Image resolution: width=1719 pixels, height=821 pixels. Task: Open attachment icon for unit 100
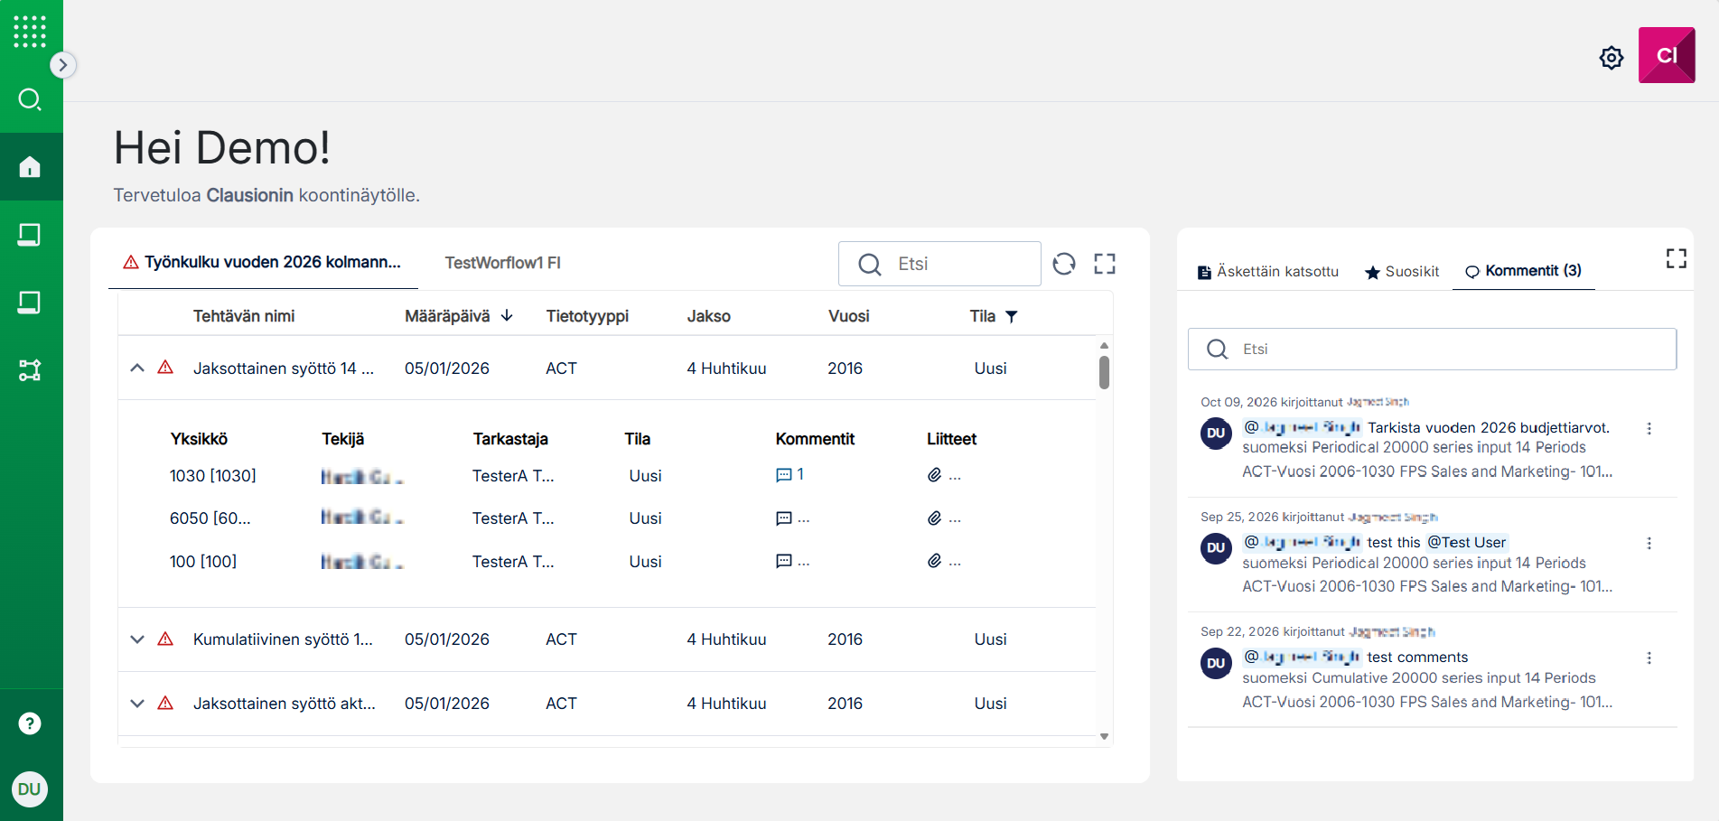click(935, 561)
